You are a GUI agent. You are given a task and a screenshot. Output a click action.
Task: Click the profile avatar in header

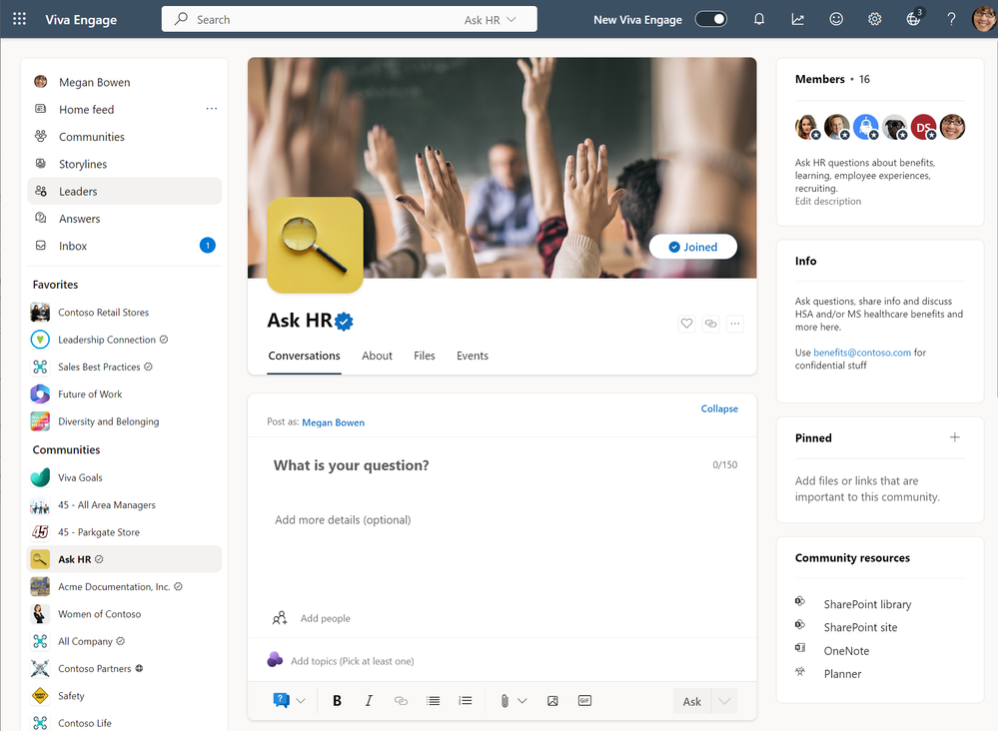[x=984, y=18]
